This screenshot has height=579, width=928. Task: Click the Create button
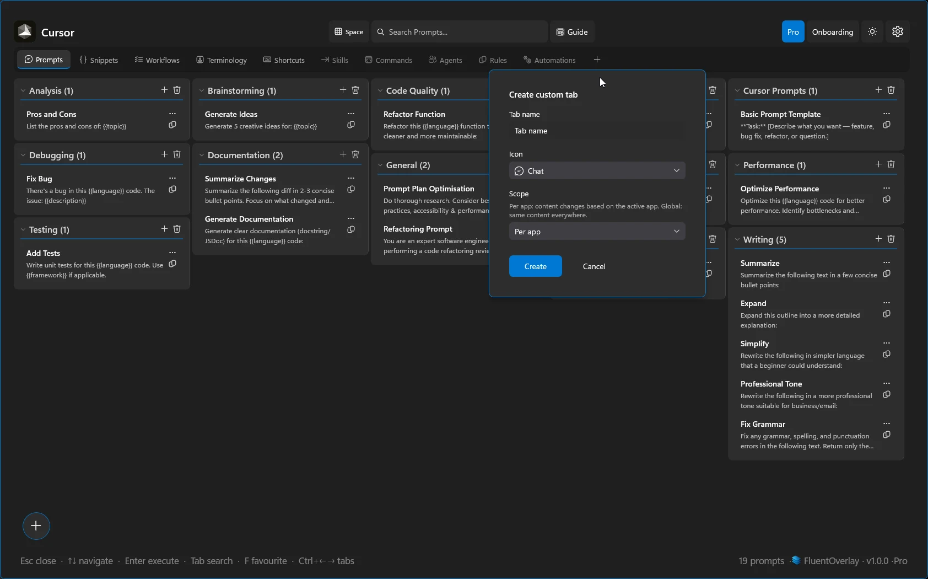tap(535, 266)
